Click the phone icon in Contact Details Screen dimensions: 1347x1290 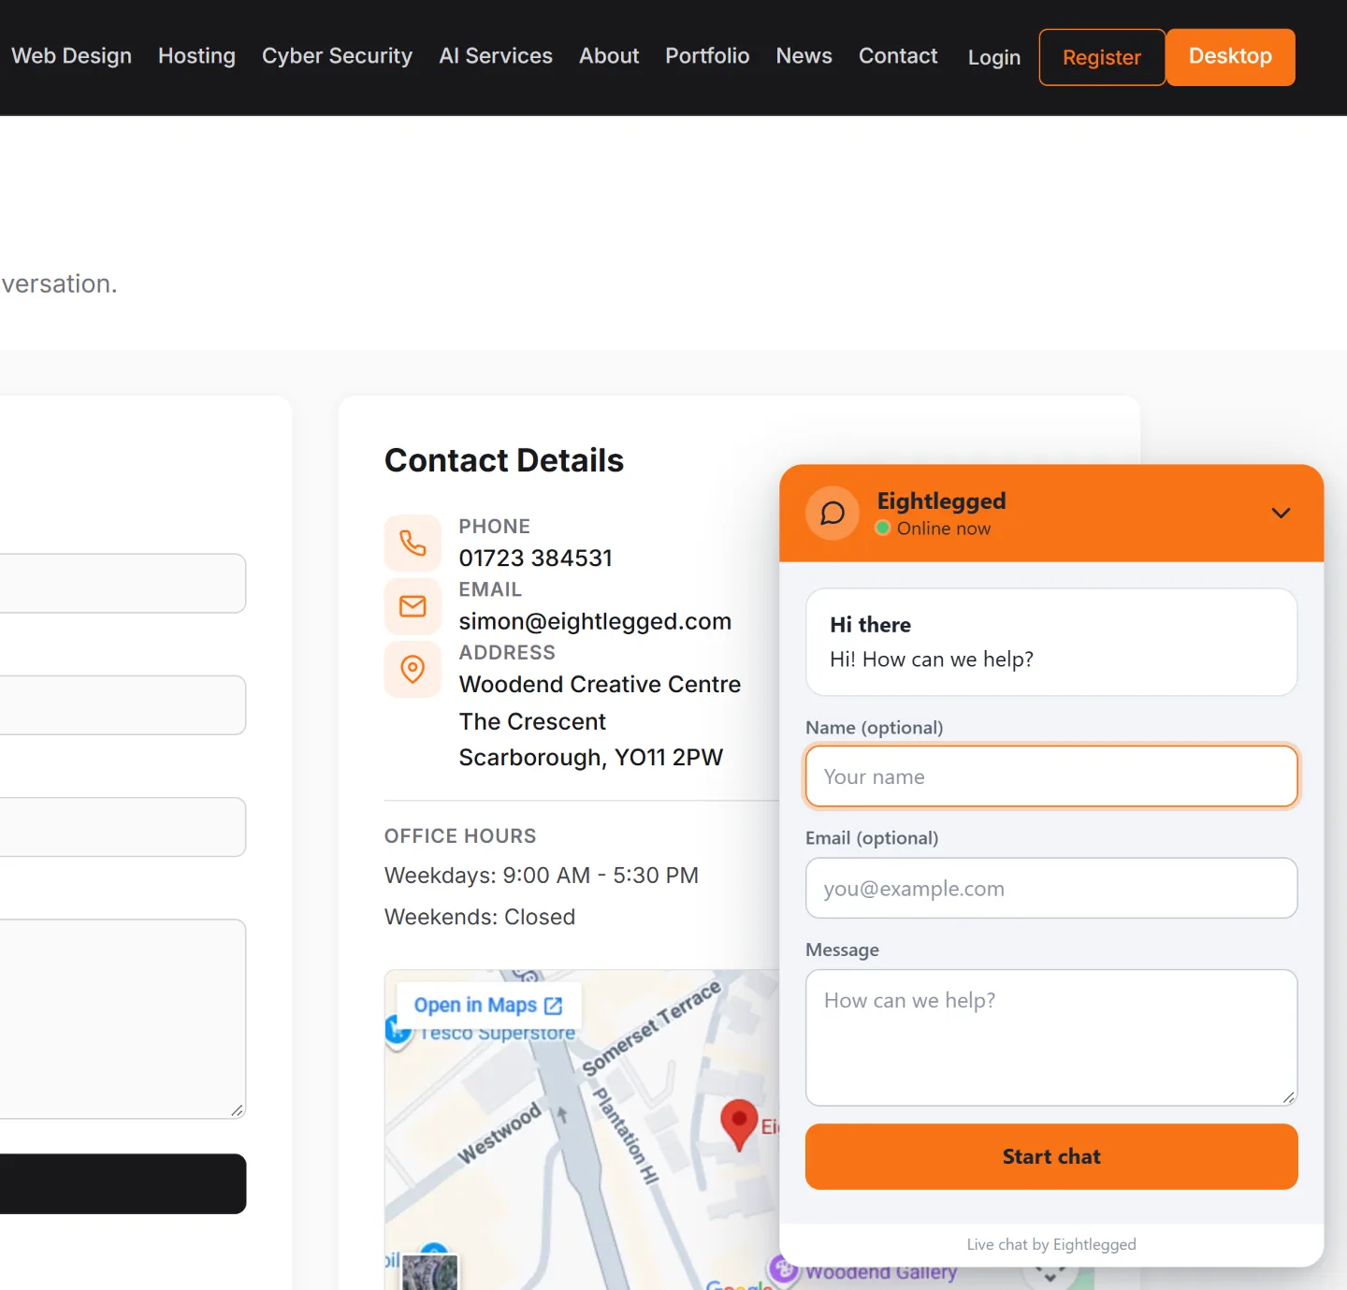413,543
